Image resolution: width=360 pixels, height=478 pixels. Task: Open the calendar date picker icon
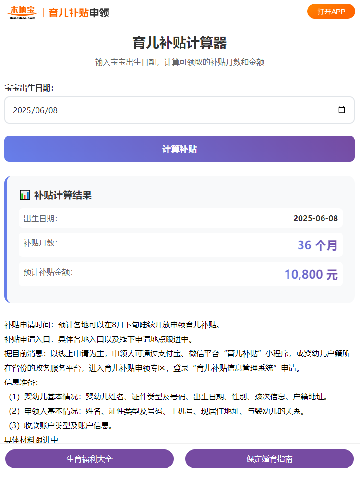(342, 110)
